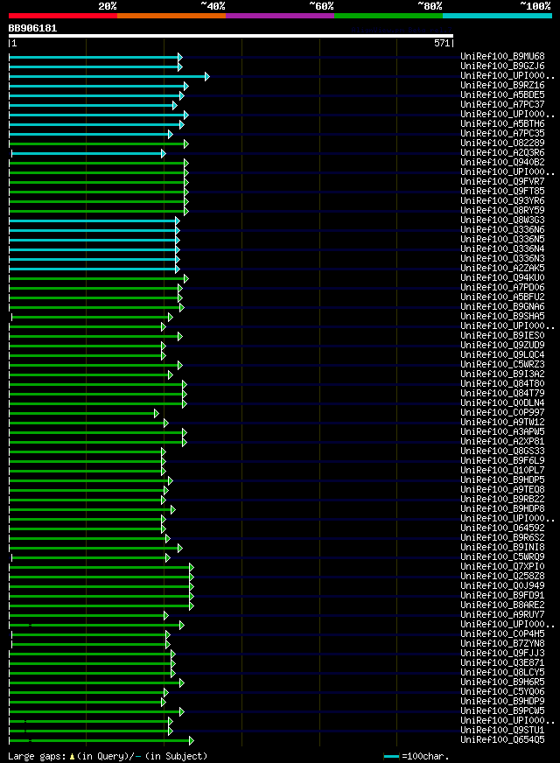Select the UniRef100_Q10PL7 hit label
560x763 pixels.
pos(502,470)
